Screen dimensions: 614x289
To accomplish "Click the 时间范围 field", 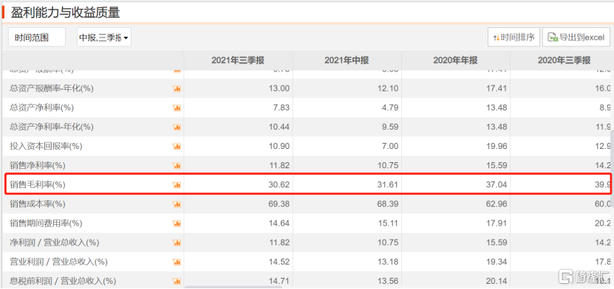I will point(37,38).
